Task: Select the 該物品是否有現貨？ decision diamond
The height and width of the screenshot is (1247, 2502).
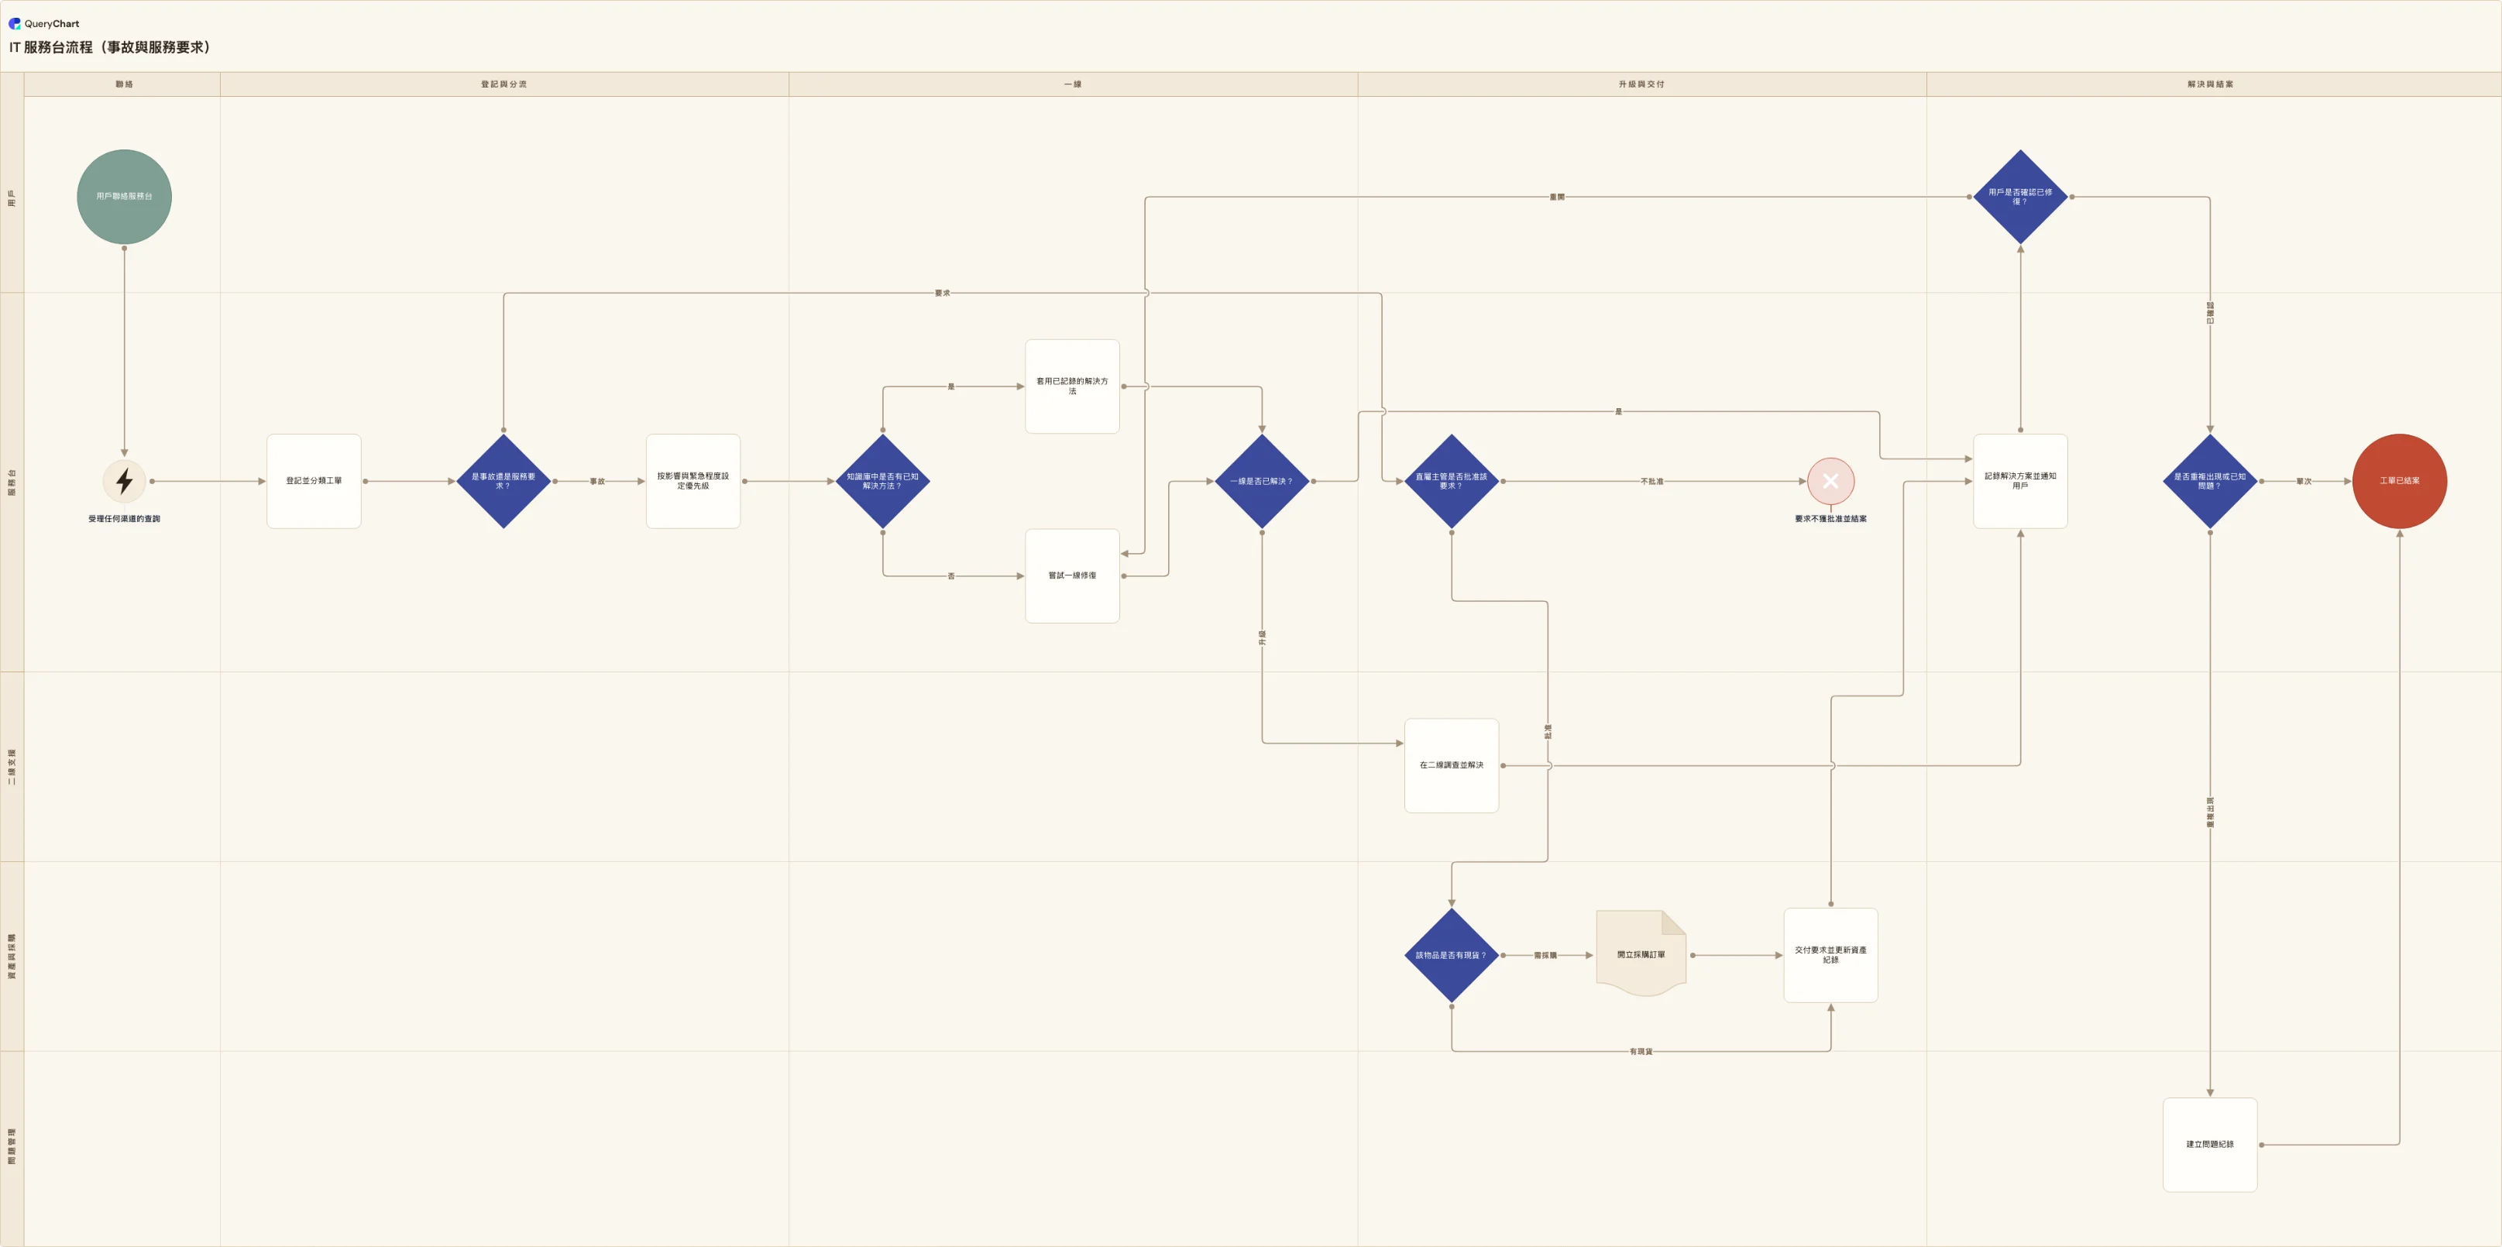Action: [1451, 955]
